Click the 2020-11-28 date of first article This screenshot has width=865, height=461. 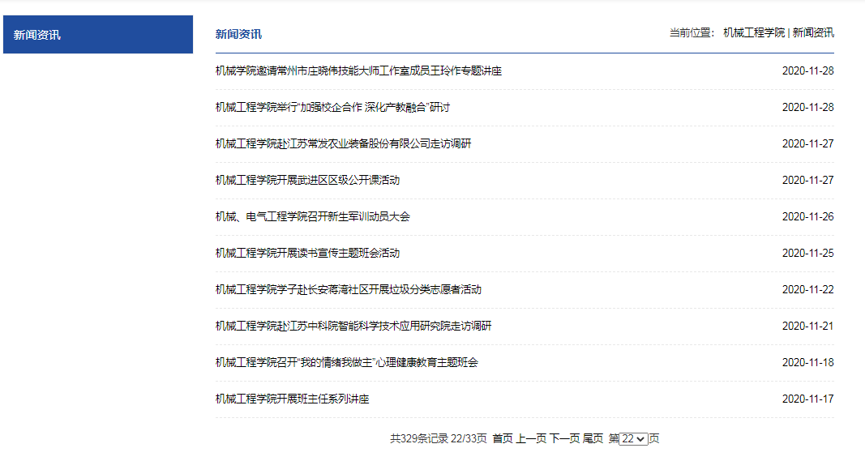(807, 71)
